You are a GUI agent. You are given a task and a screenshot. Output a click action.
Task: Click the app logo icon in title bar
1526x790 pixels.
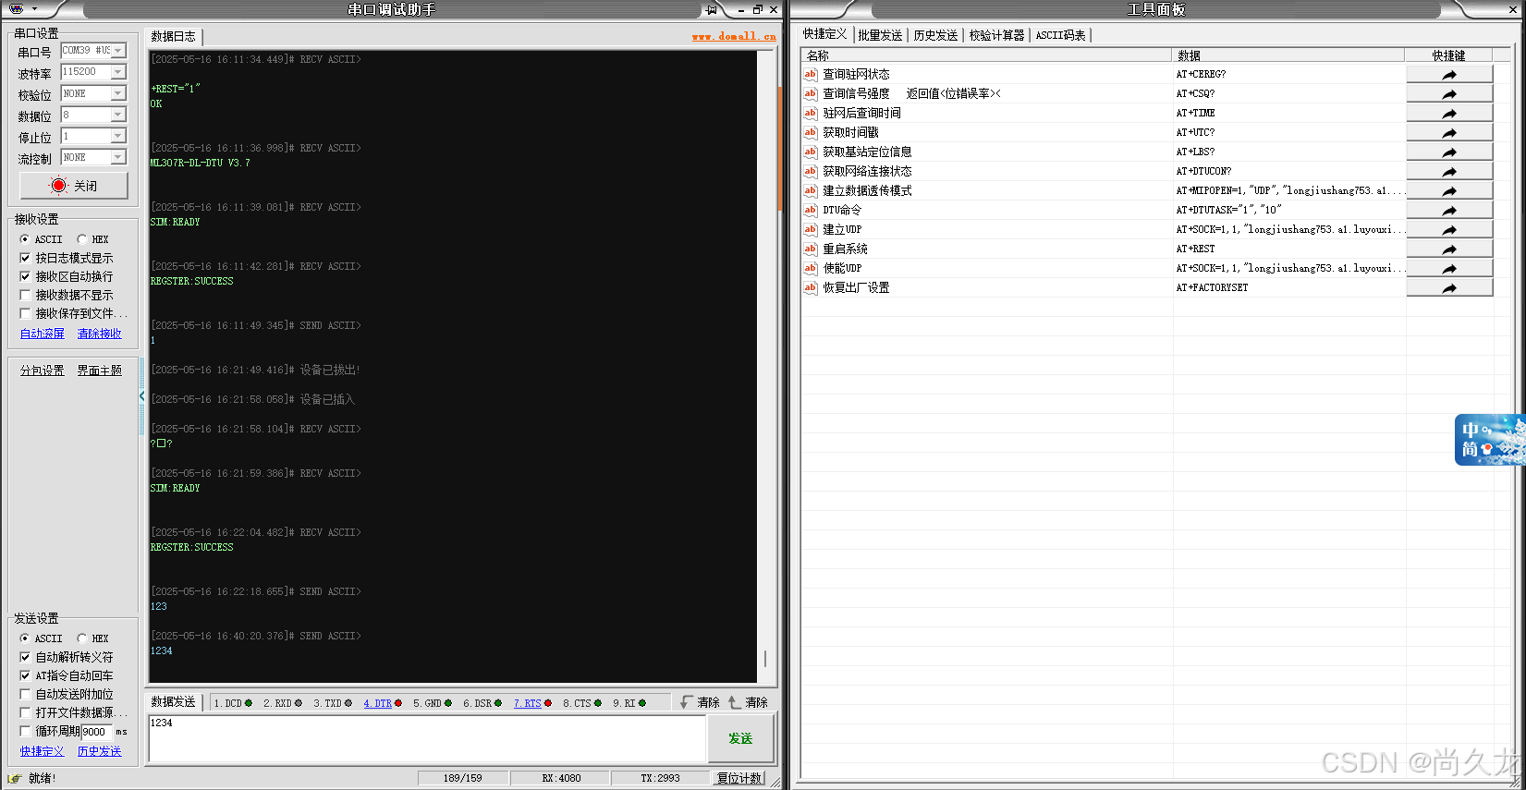[16, 8]
